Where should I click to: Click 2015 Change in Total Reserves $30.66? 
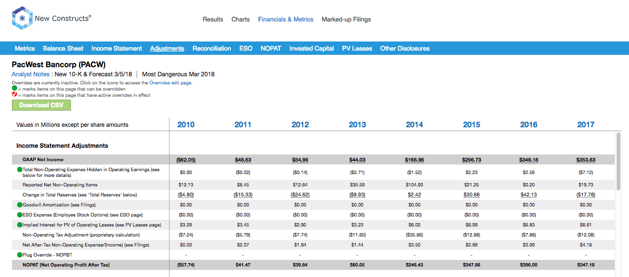(471, 195)
